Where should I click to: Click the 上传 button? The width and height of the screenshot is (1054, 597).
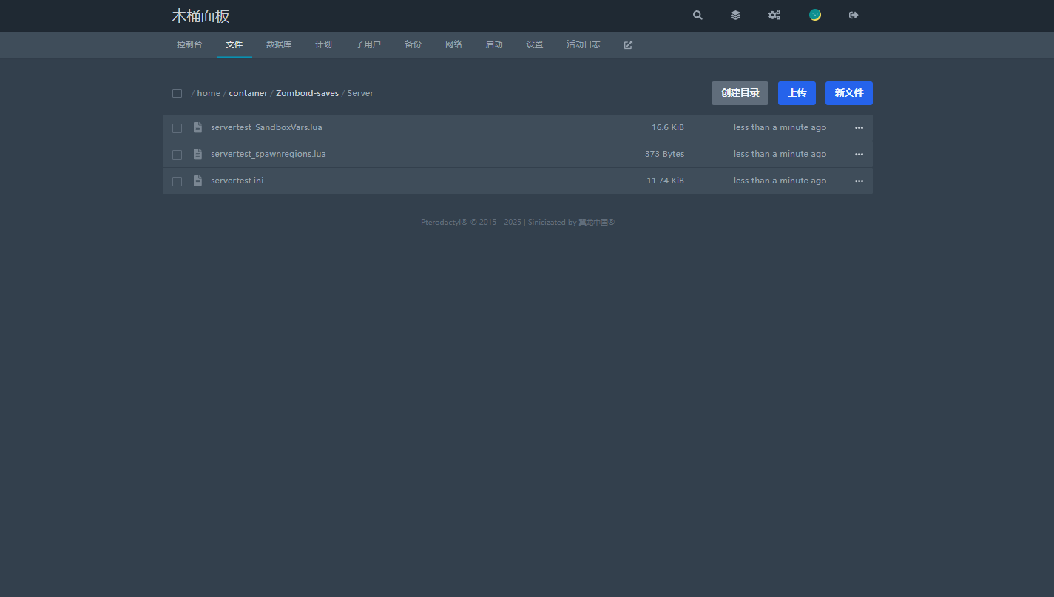(x=797, y=93)
